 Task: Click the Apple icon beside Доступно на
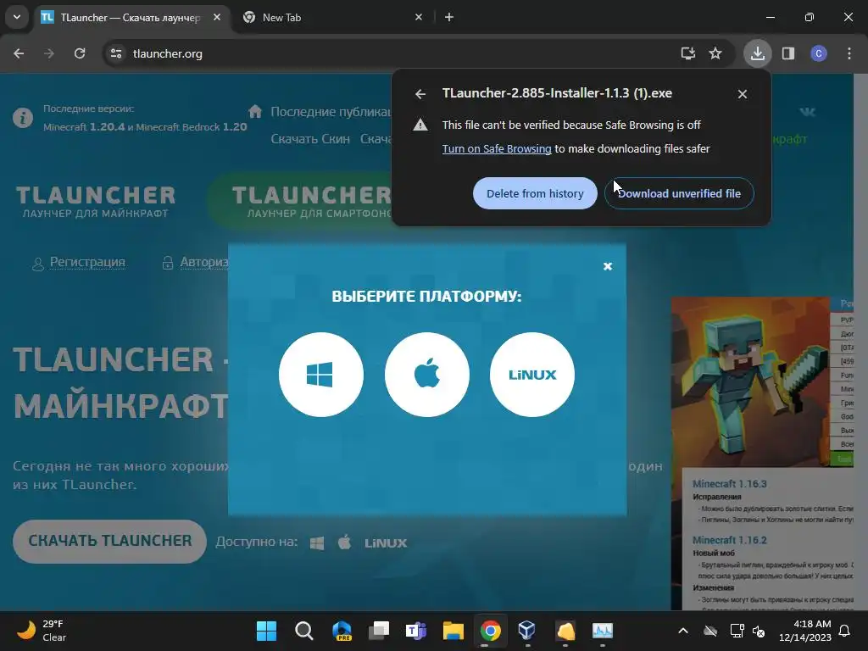pos(344,542)
